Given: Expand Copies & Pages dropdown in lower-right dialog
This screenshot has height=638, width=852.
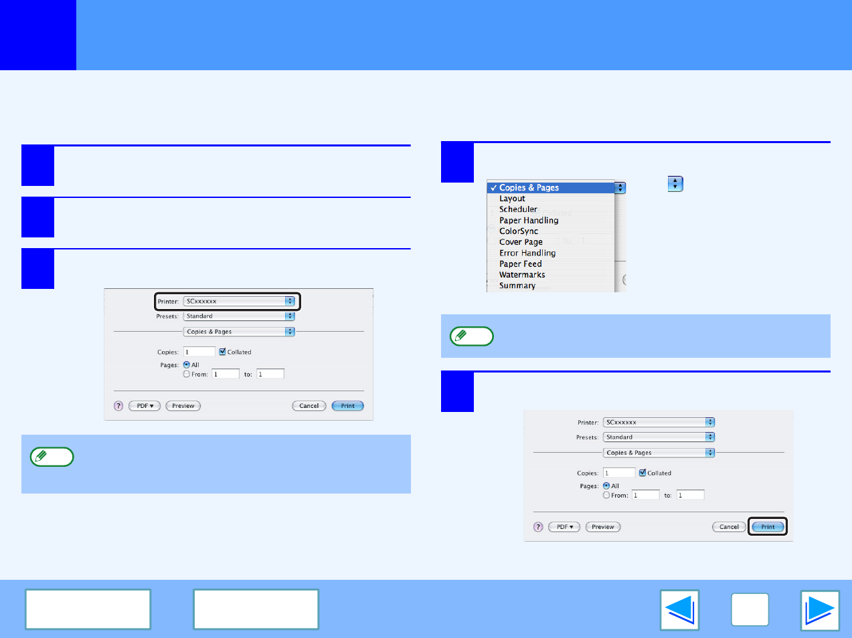Looking at the screenshot, I should point(659,453).
